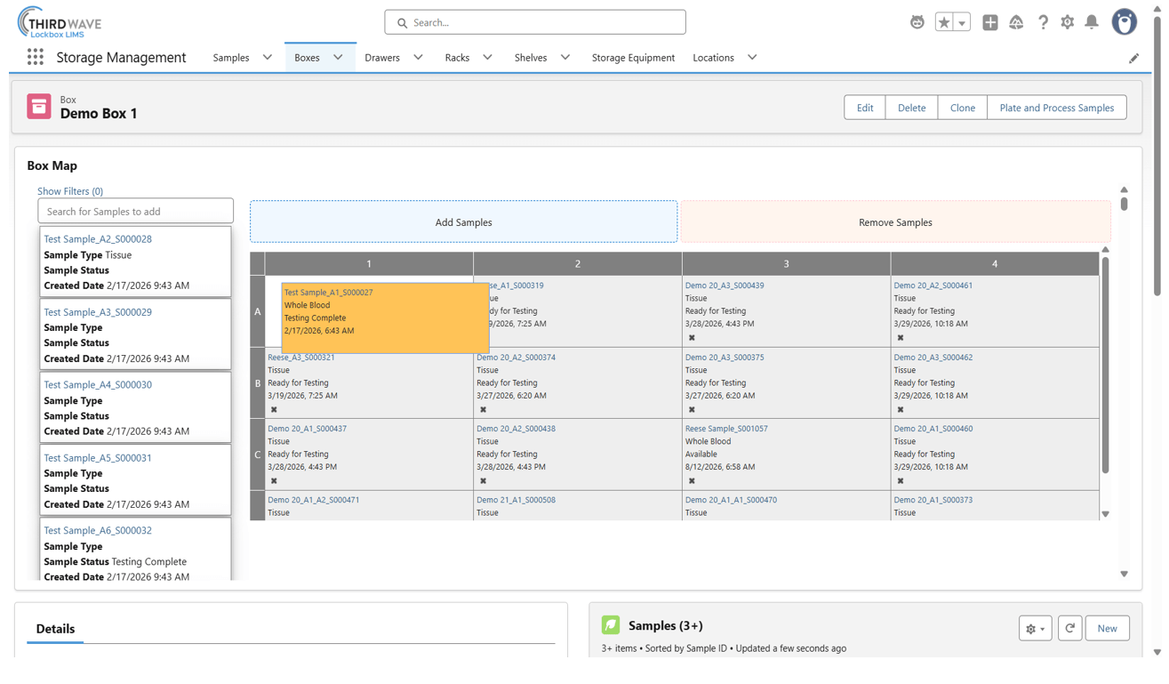Open the Samples navigation tab
This screenshot has height=684, width=1169.
(231, 58)
